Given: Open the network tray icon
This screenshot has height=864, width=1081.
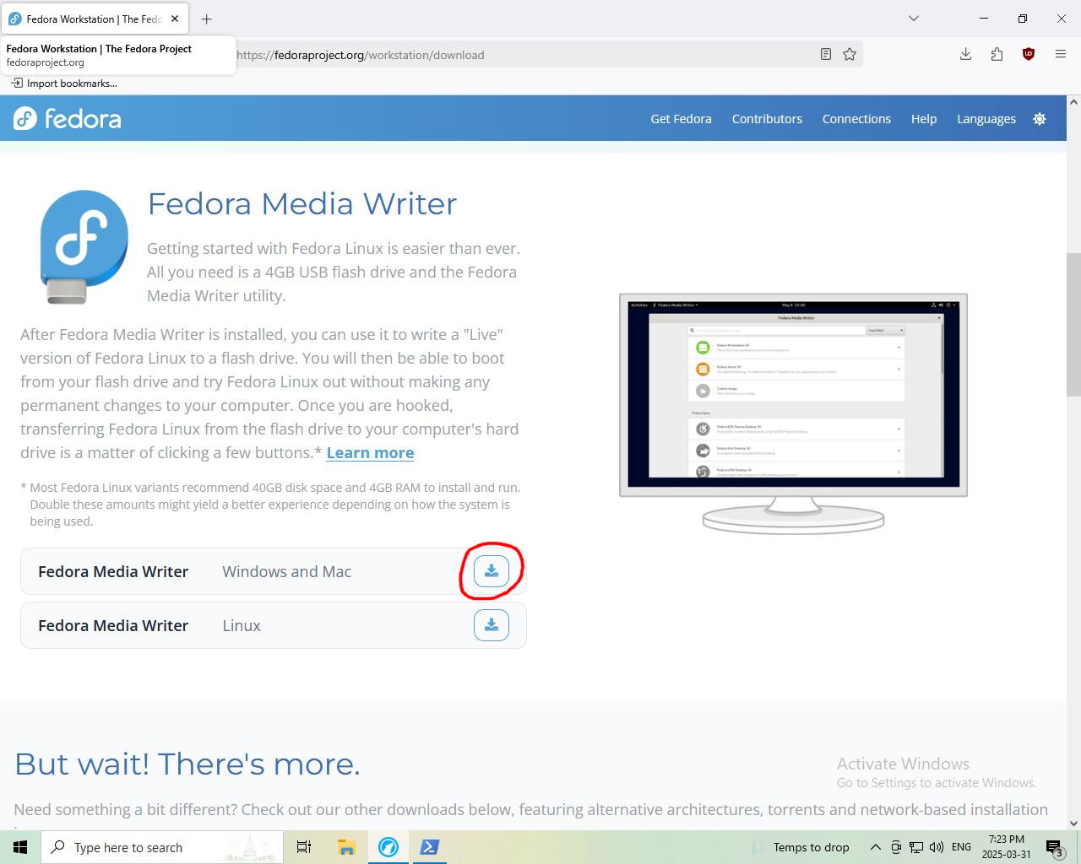Looking at the screenshot, I should (916, 847).
